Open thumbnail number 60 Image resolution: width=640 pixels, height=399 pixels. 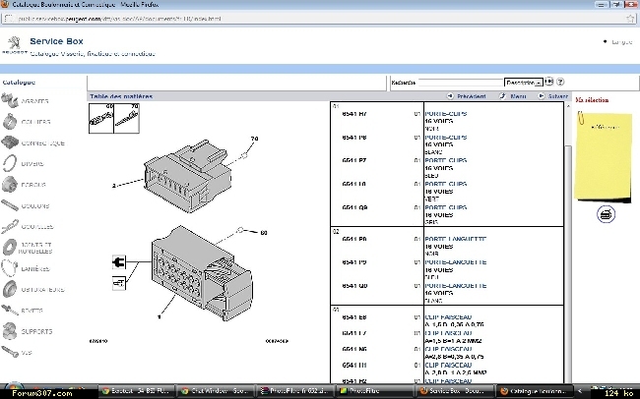(101, 118)
